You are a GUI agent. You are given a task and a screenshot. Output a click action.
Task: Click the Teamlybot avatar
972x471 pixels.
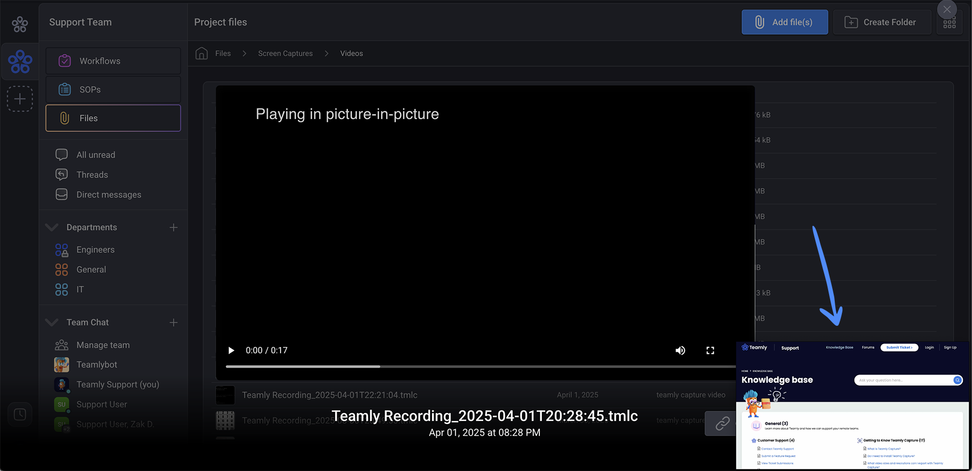point(62,365)
